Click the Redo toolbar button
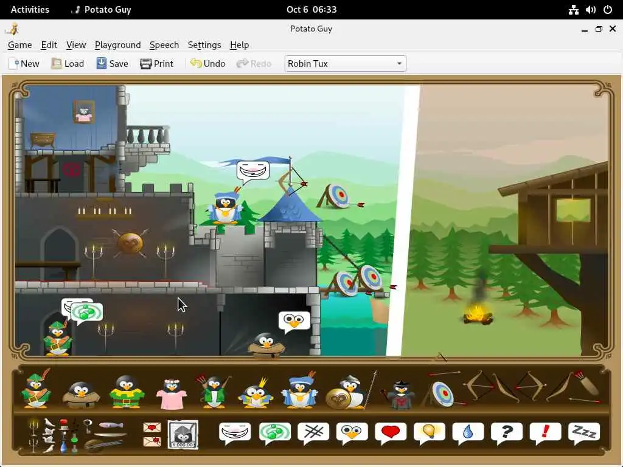Screen dimensions: 623x467 pyautogui.click(x=254, y=63)
